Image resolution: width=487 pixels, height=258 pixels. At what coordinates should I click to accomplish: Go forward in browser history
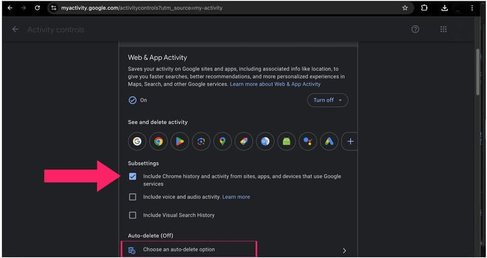tap(24, 8)
